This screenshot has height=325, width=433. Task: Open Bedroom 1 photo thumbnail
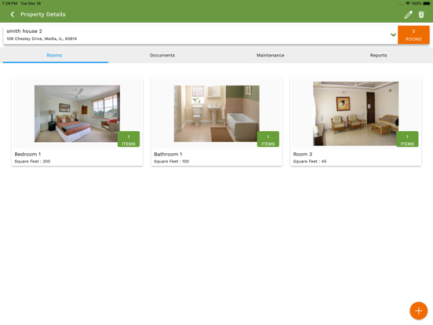[77, 114]
